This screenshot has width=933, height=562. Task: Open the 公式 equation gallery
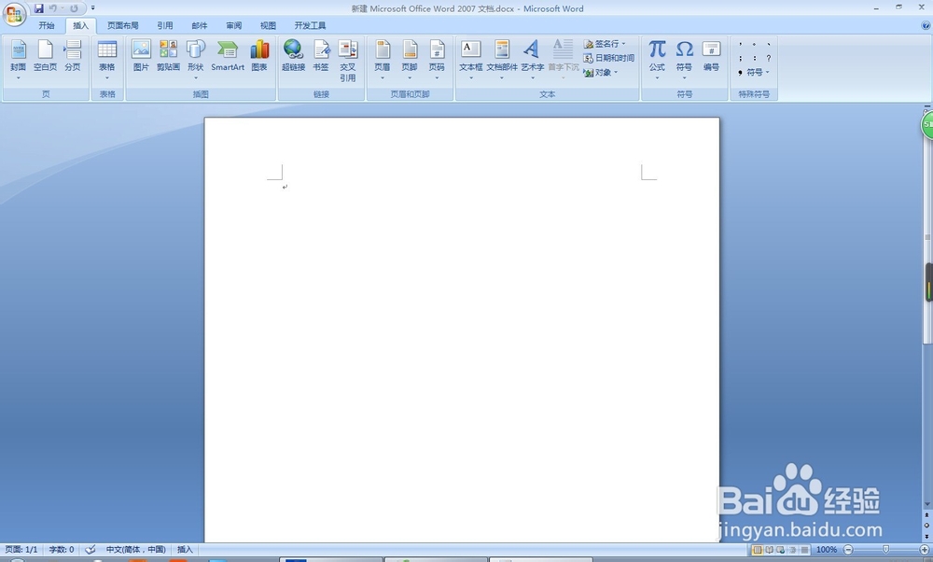point(657,60)
